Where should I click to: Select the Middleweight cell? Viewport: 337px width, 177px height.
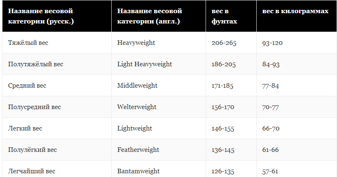point(137,86)
